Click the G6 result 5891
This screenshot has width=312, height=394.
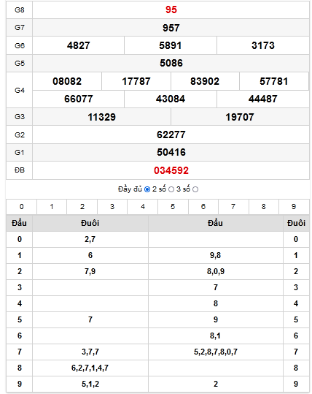171,45
